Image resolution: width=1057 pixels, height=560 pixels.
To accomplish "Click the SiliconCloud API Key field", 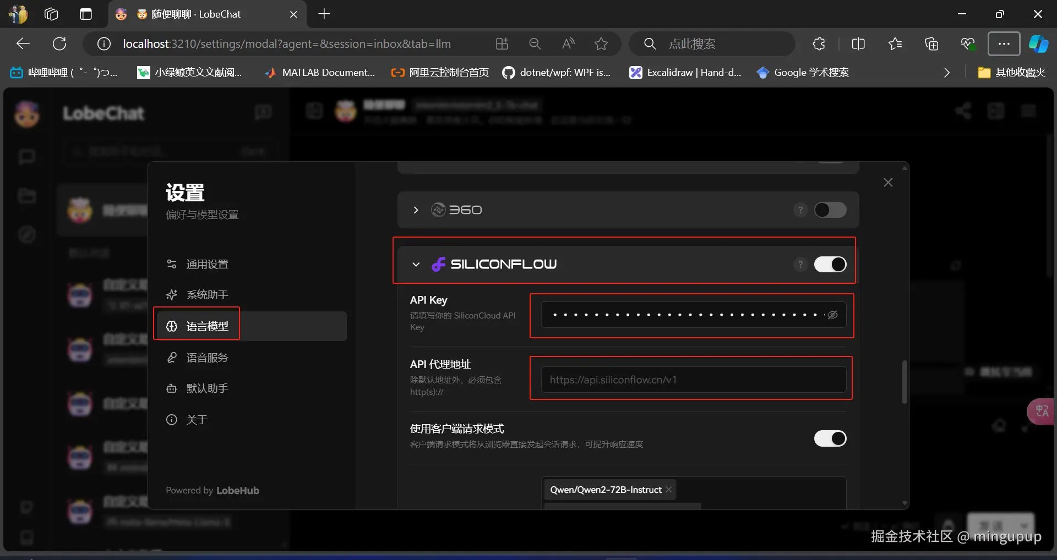I will (694, 315).
